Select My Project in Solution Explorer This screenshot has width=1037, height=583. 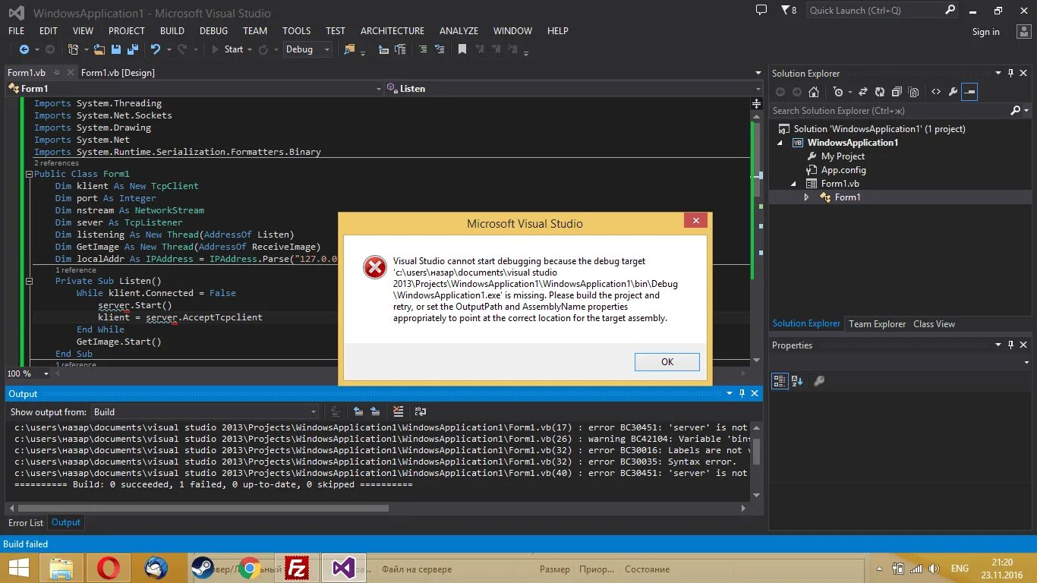(x=843, y=156)
